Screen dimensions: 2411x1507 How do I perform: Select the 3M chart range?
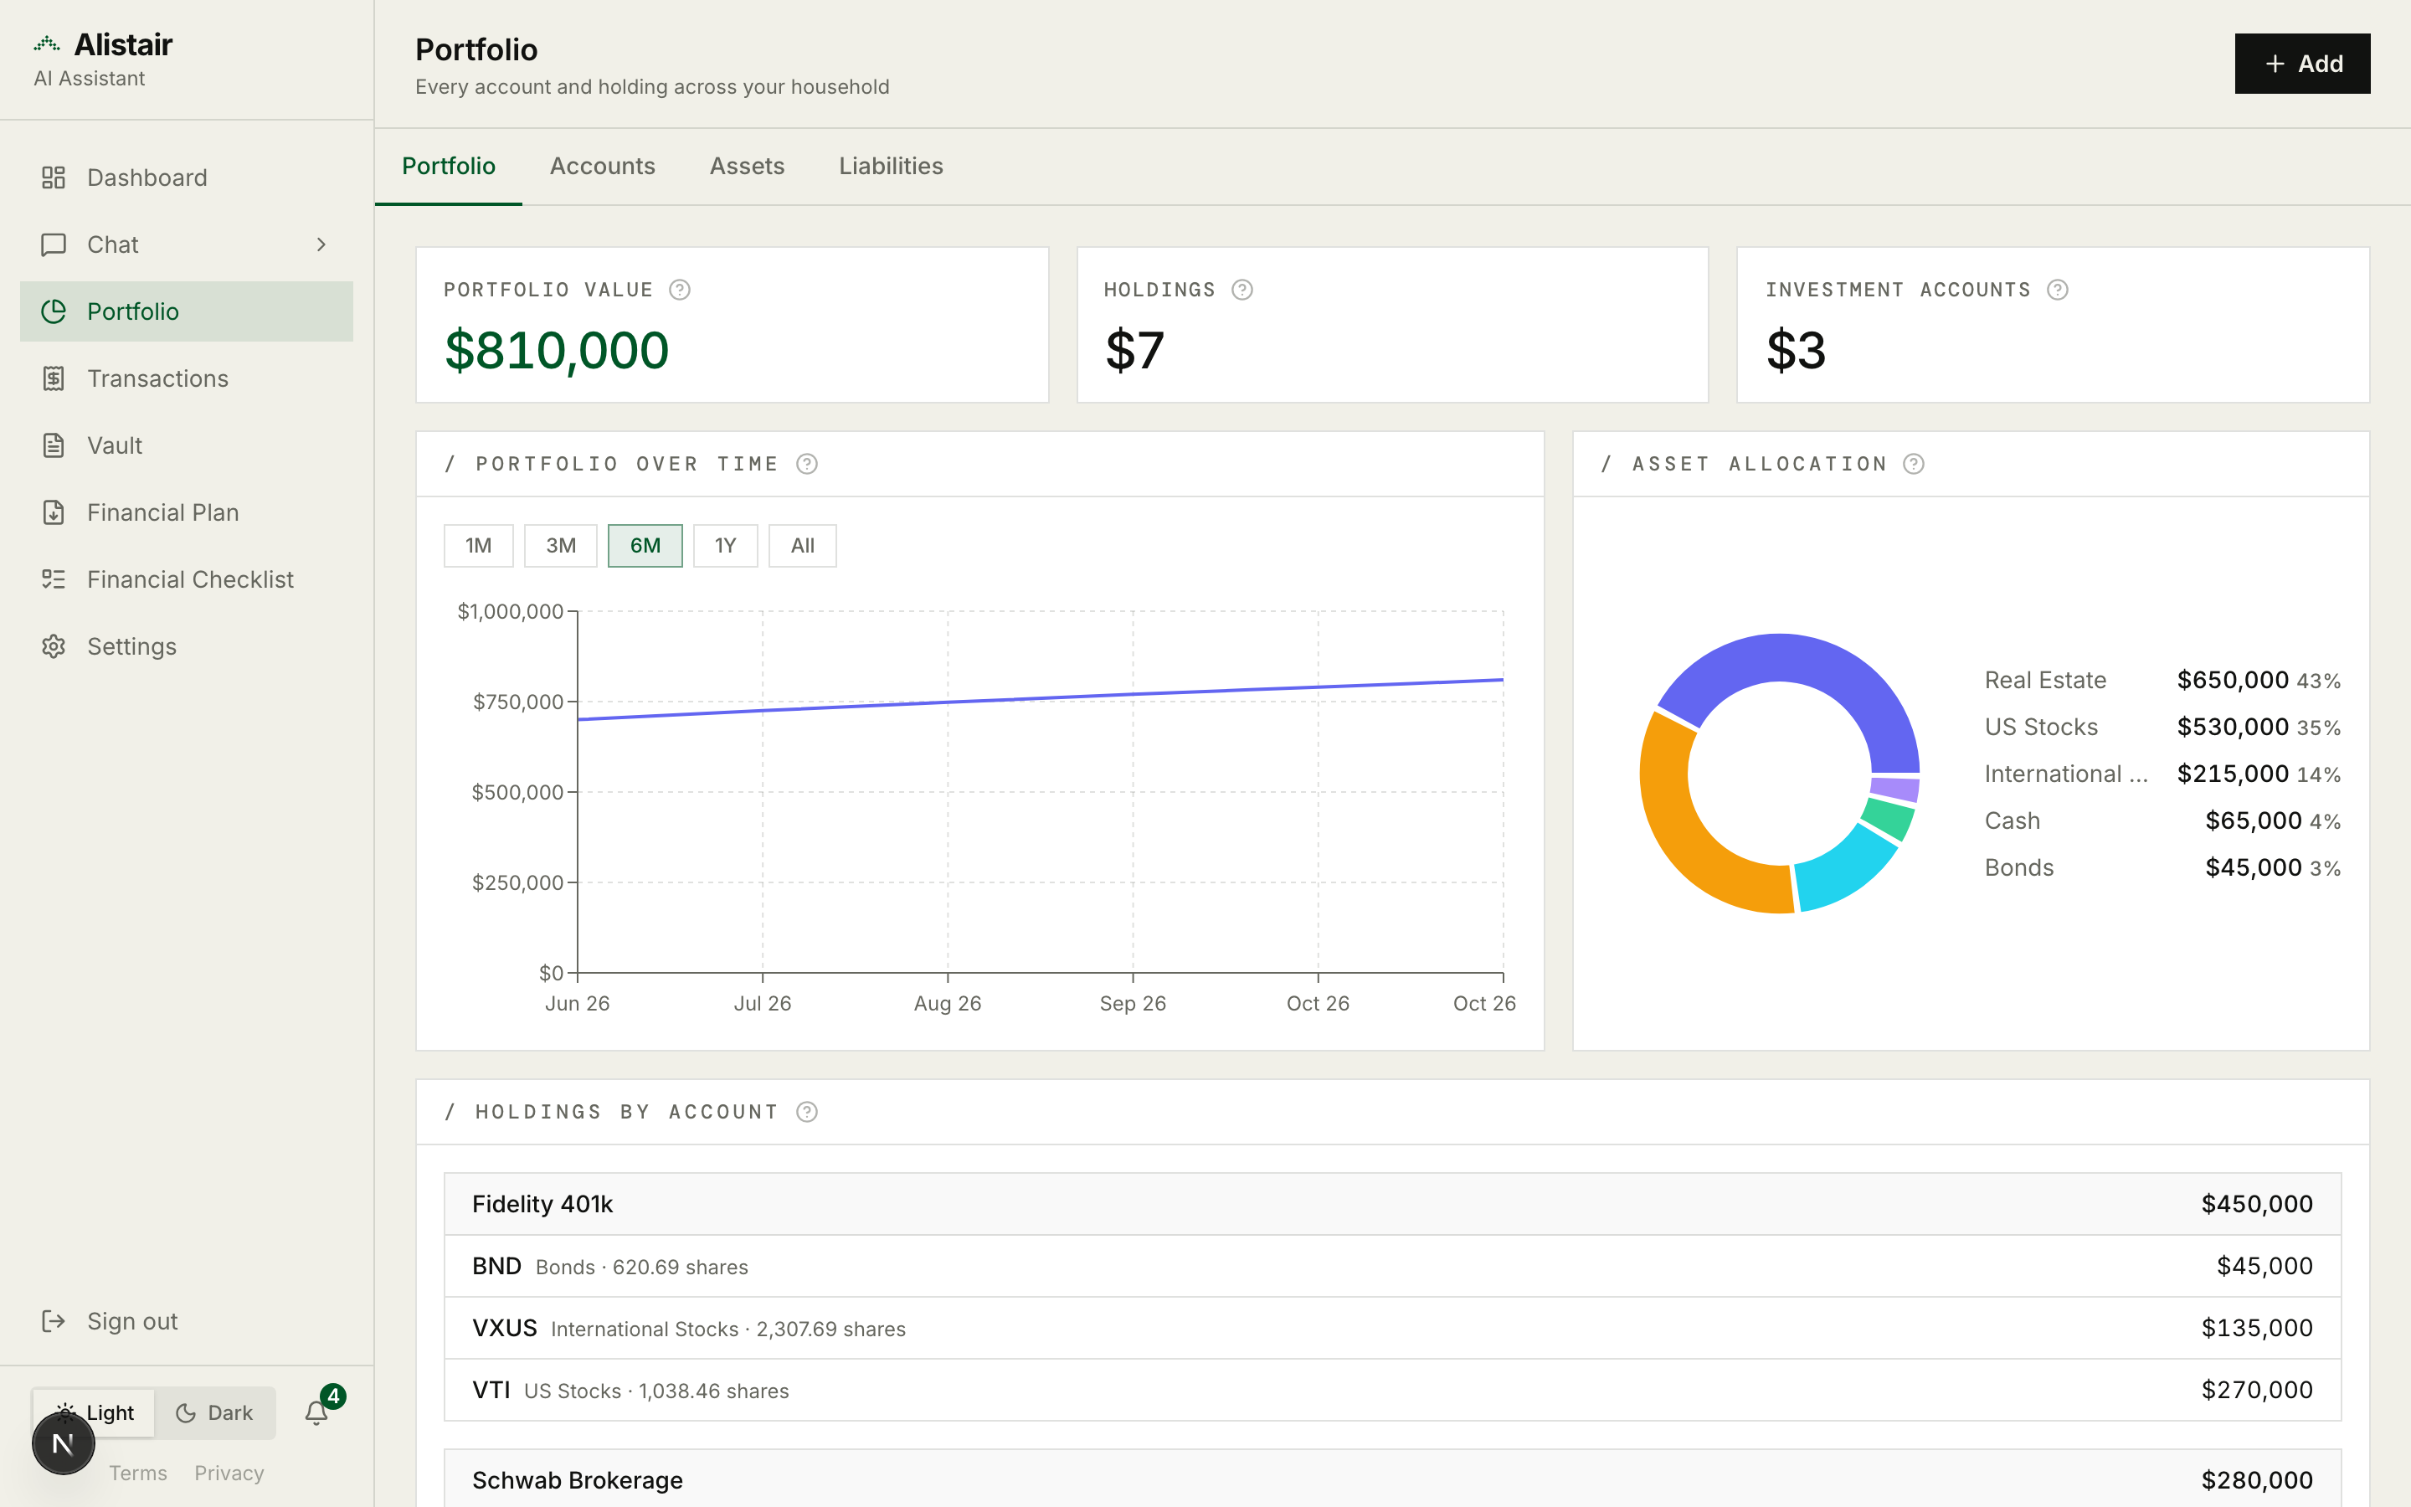(x=561, y=545)
